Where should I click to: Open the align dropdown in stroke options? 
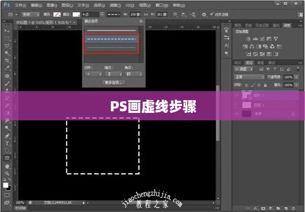click(x=93, y=74)
